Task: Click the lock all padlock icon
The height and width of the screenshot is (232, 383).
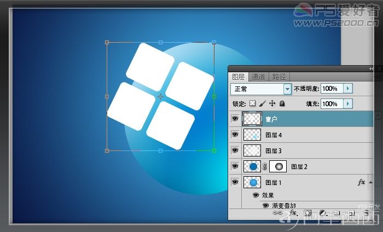Action: pos(282,103)
